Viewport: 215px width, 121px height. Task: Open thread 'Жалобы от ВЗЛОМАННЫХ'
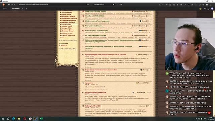point(94,16)
